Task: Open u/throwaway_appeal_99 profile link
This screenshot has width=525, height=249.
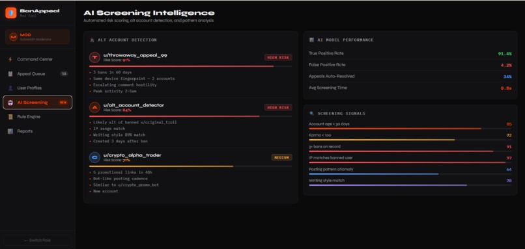Action: click(x=135, y=55)
